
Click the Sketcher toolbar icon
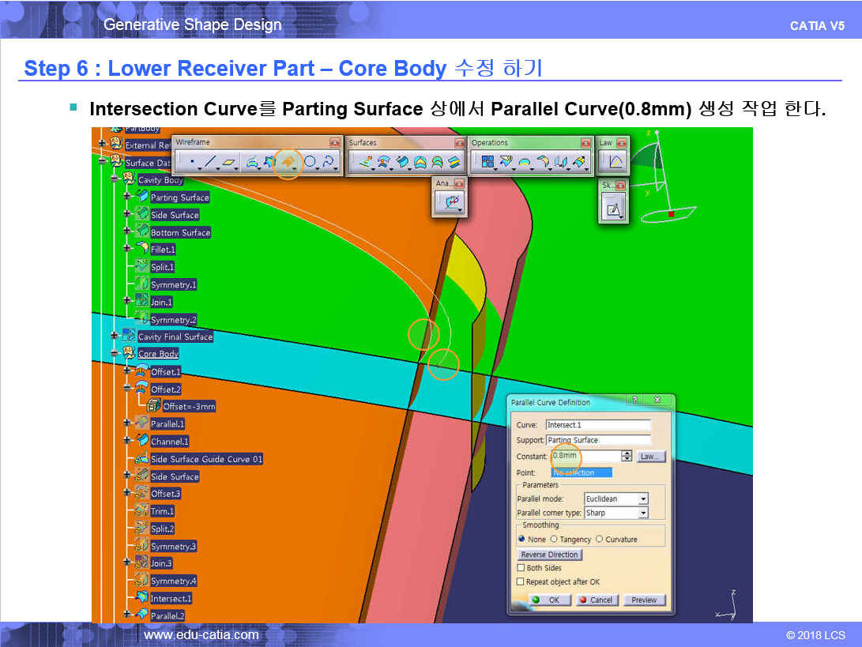point(612,209)
